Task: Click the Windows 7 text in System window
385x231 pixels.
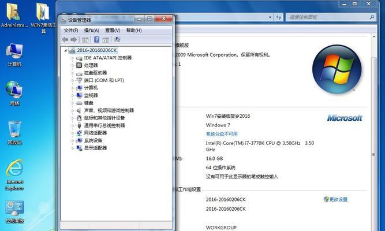Action: [x=218, y=125]
